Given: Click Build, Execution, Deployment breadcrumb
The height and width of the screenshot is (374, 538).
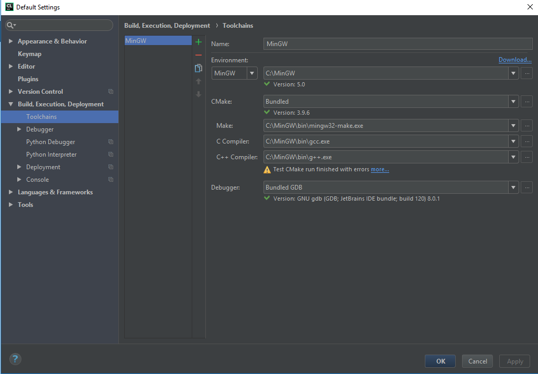Looking at the screenshot, I should 167,26.
